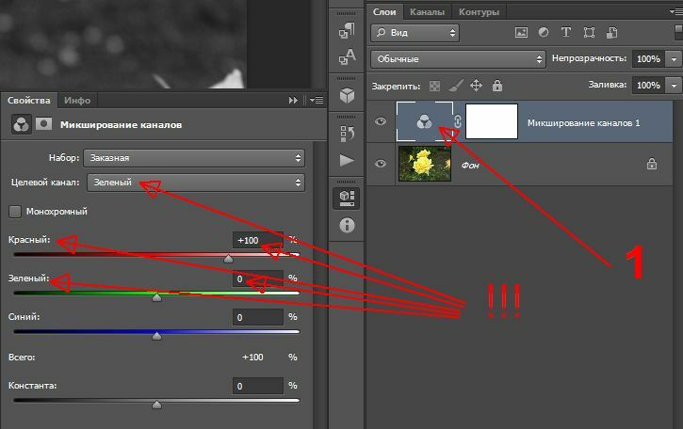Click link icon between adjustment and mask
Viewport: 683px width, 429px height.
coord(457,121)
